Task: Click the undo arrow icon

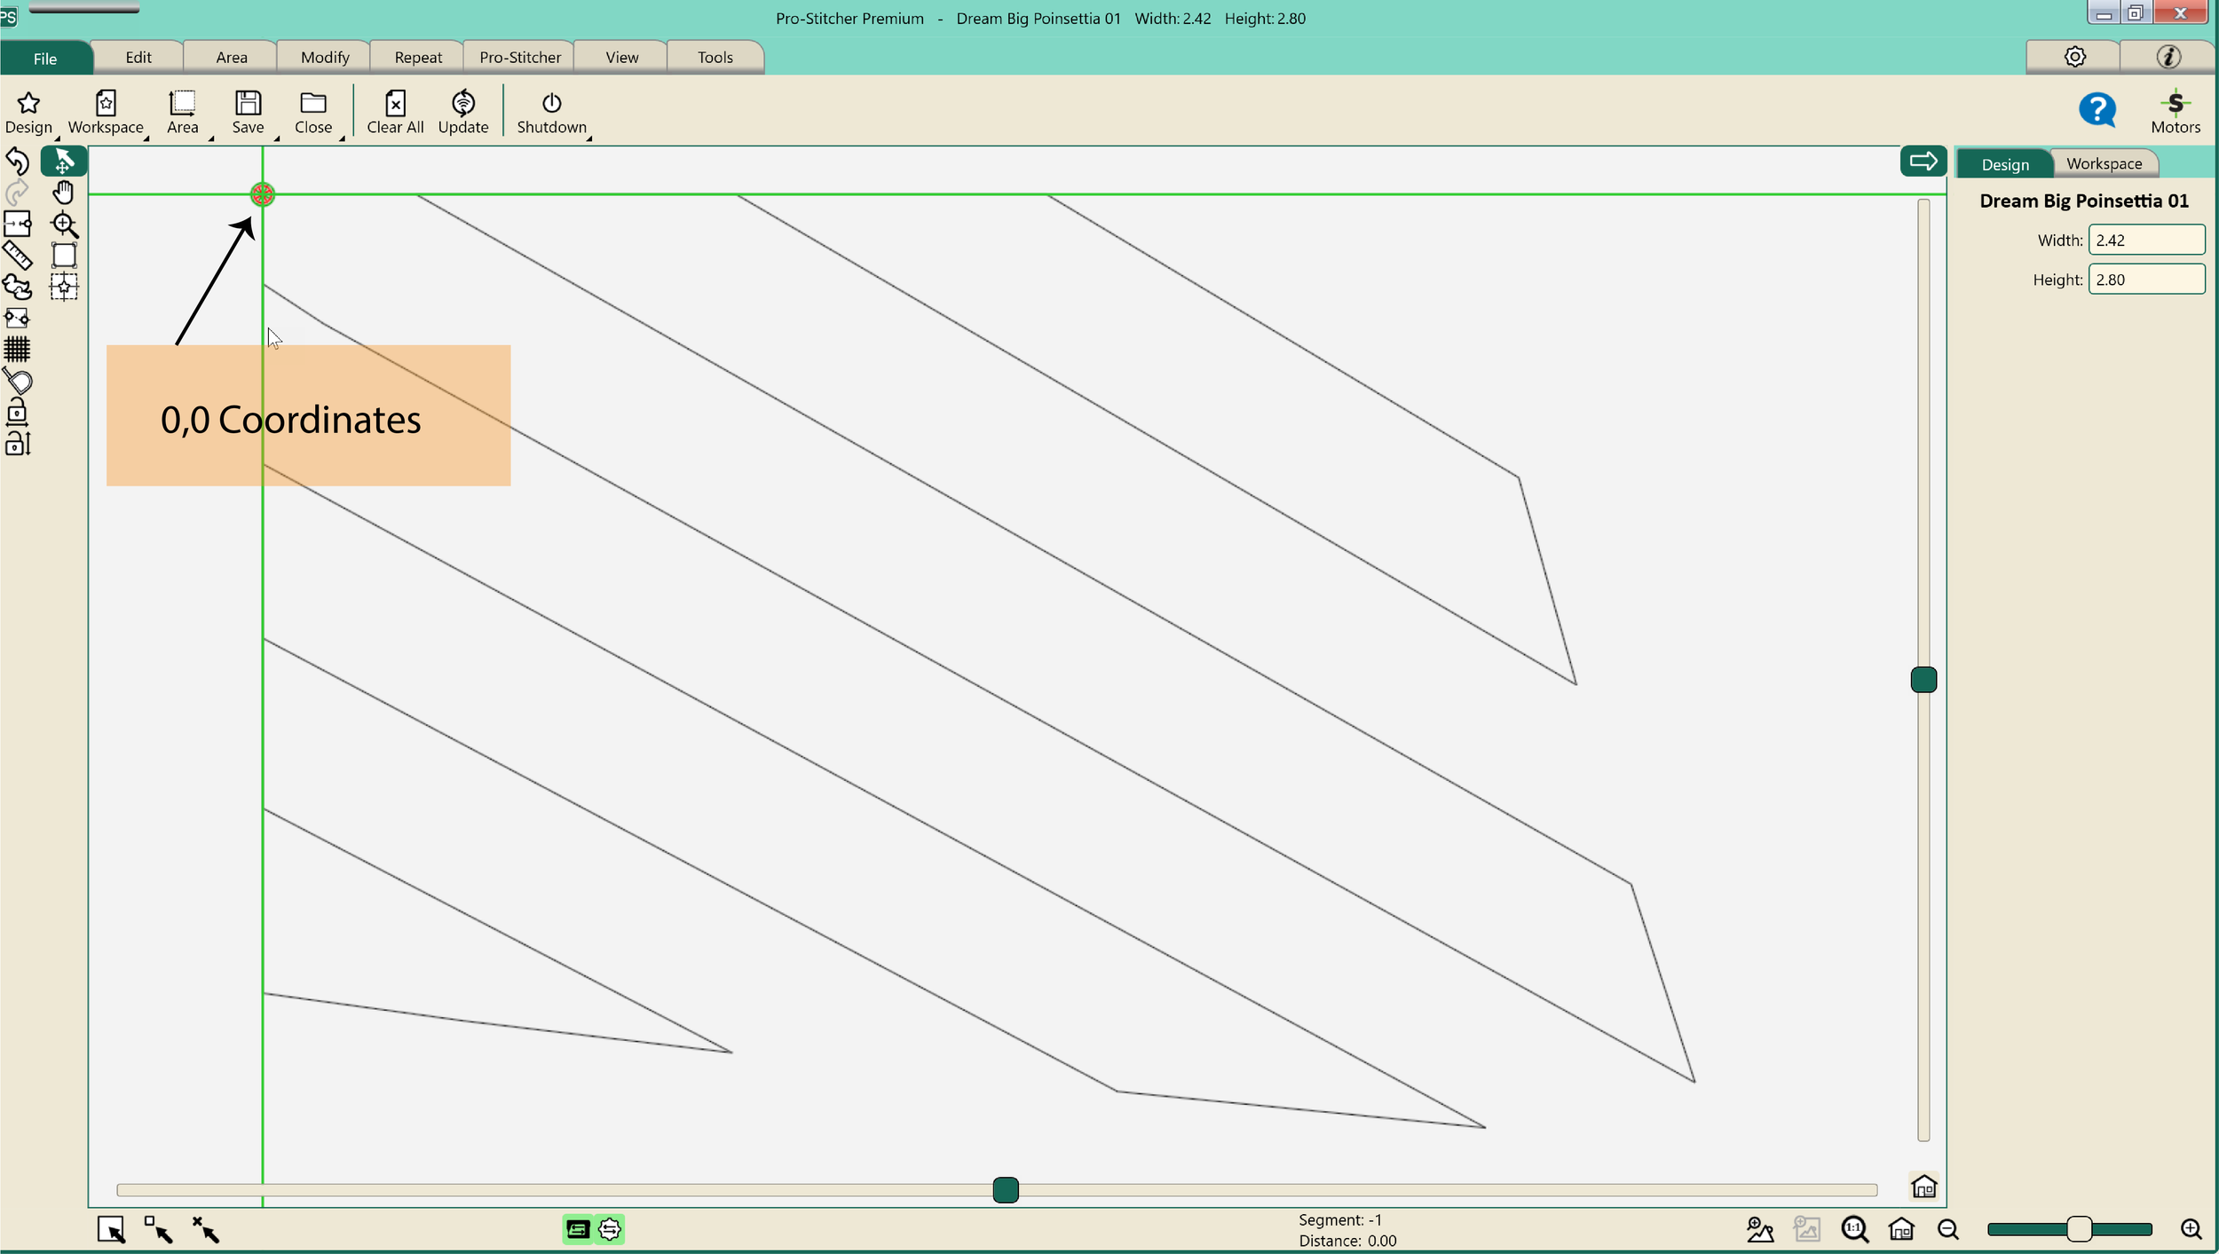Action: point(18,162)
